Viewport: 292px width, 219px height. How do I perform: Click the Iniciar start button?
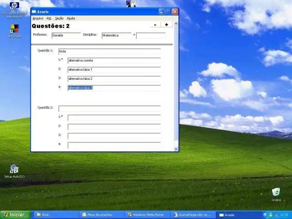tap(15, 215)
